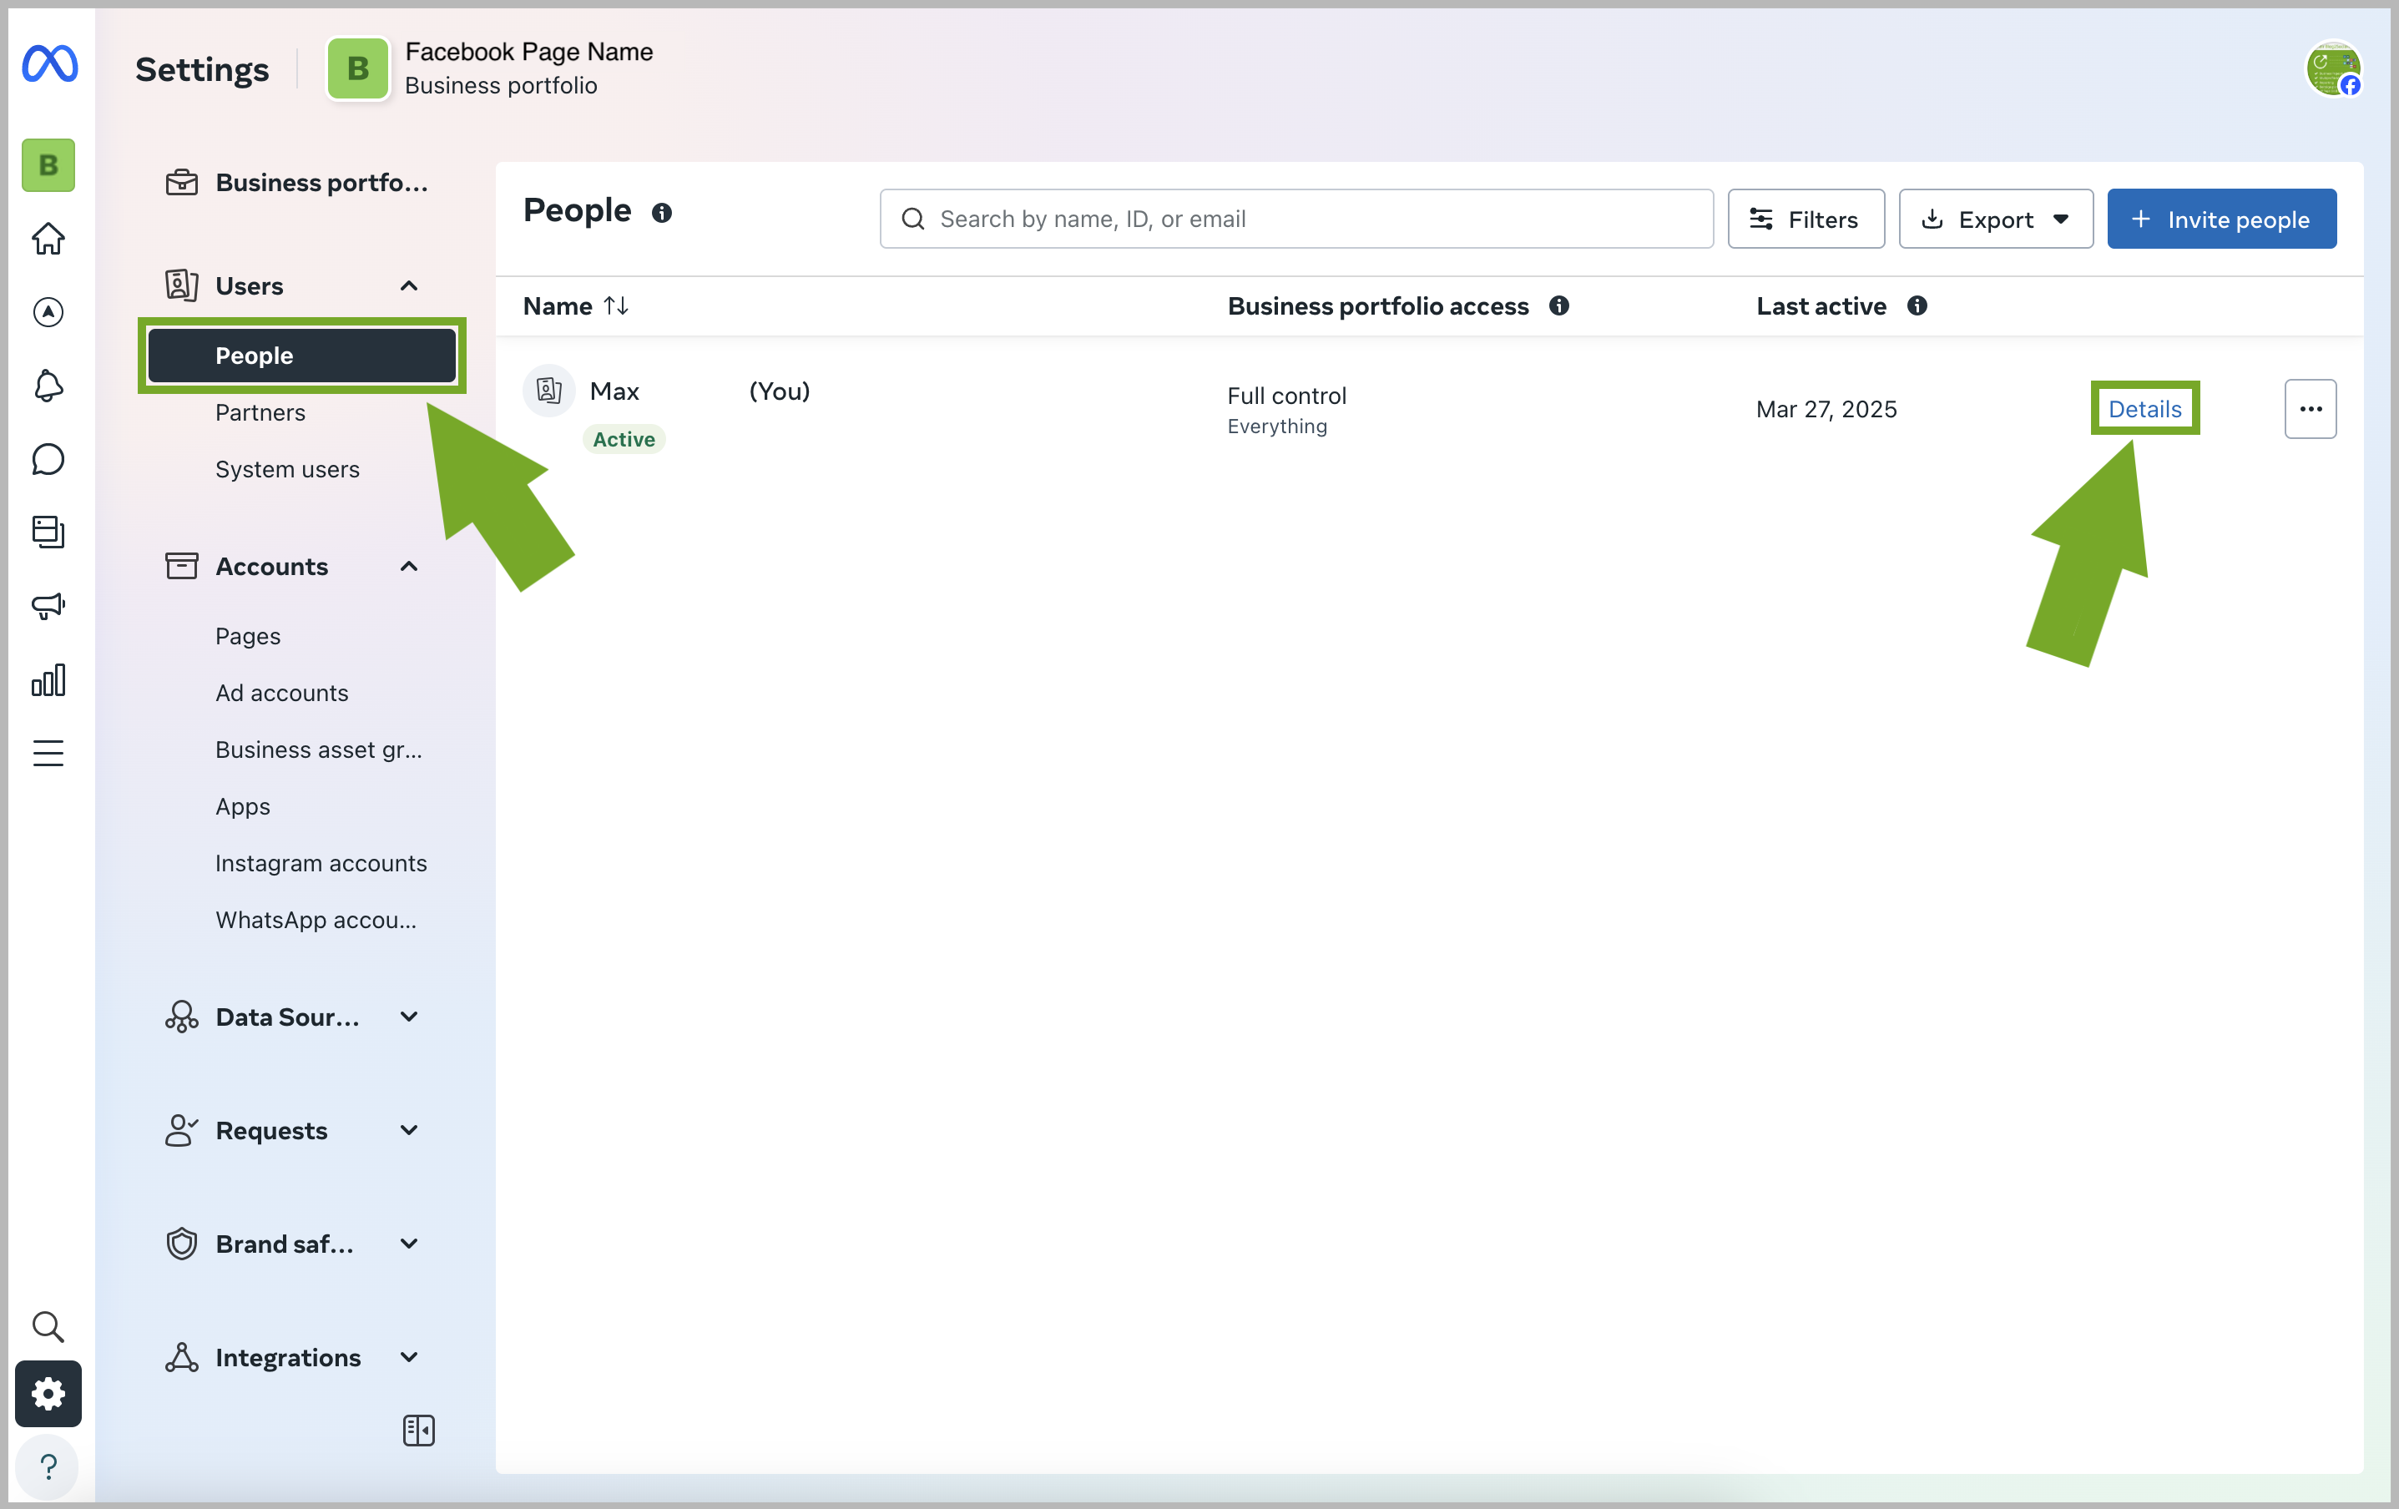
Task: Open the Help question mark icon
Action: (x=48, y=1466)
